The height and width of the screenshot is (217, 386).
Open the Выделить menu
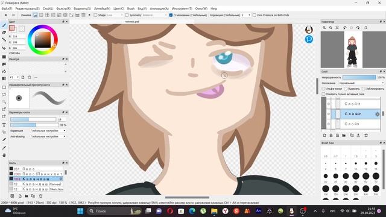click(82, 8)
